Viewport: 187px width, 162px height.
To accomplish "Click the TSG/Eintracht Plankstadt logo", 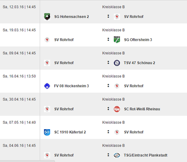I will 117,155.
